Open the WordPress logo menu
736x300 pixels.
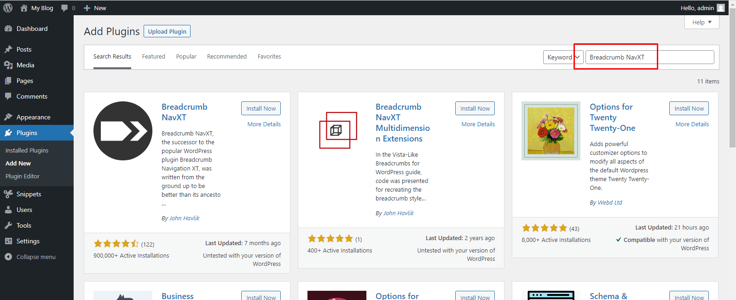(8, 8)
